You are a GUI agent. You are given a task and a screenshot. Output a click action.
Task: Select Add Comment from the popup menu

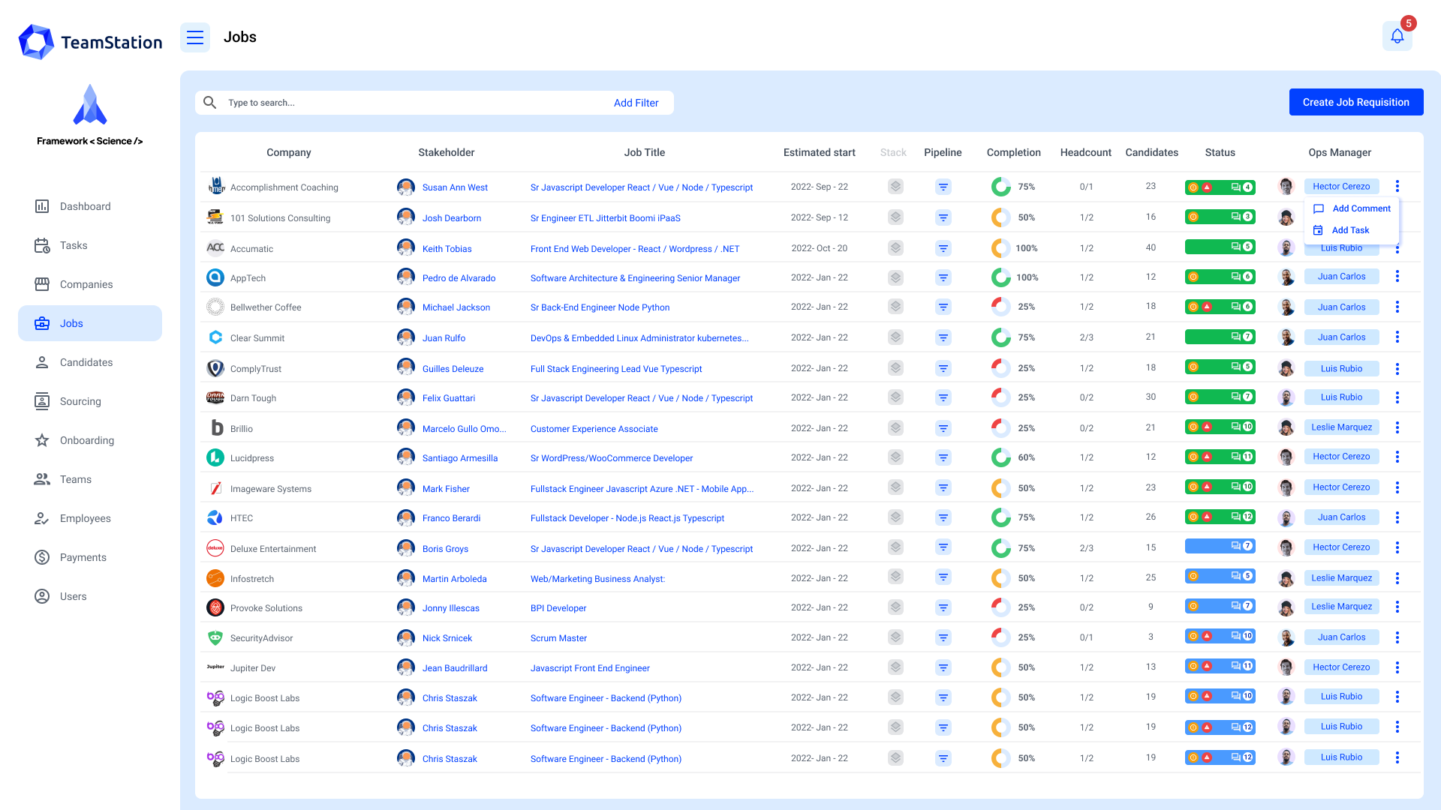click(1361, 208)
